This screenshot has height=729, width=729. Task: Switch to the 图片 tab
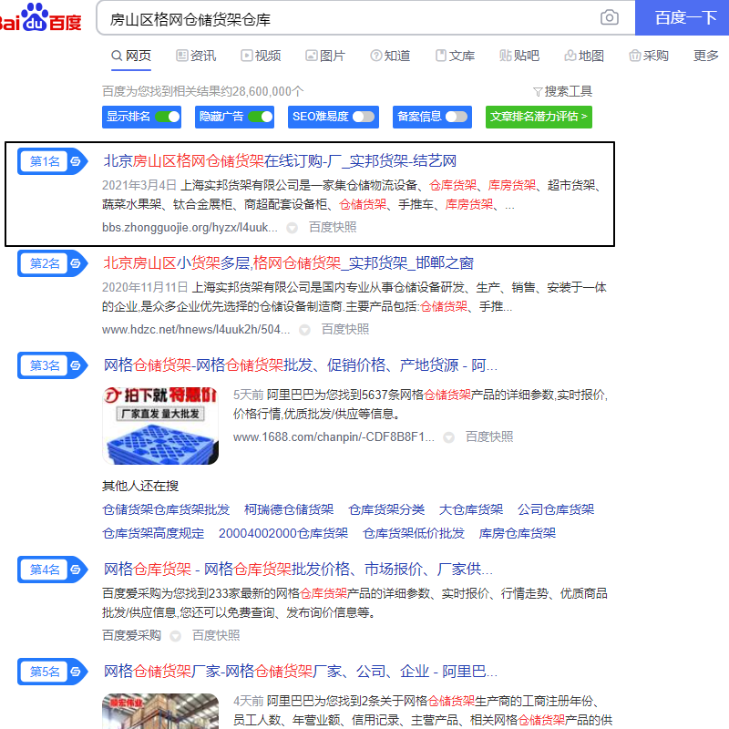pyautogui.click(x=325, y=56)
